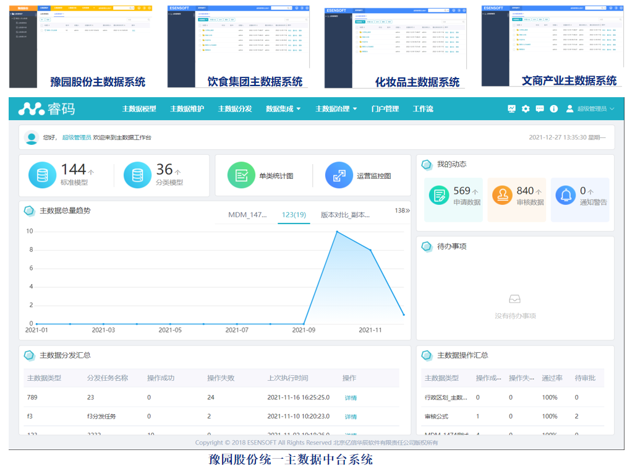Click the 超级管理员 user avatar icon
This screenshot has height=468, width=635.
[569, 109]
